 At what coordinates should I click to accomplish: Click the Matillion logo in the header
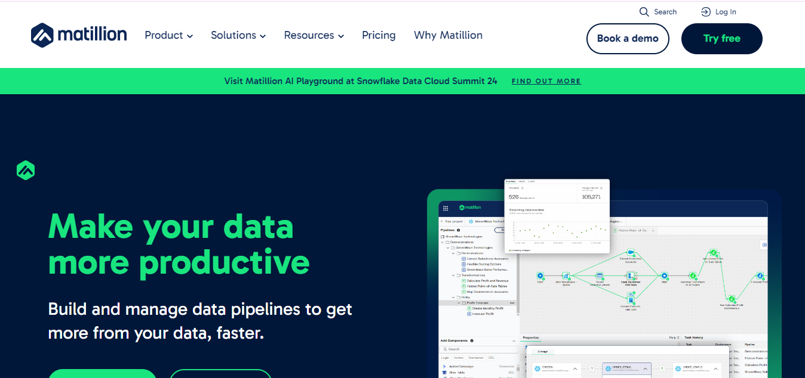pyautogui.click(x=79, y=35)
